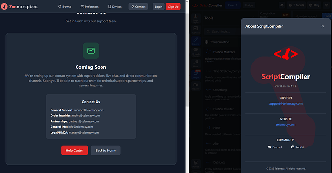
Task: Click the ScriptCompiler logo in the app header
Action: (x=207, y=5)
